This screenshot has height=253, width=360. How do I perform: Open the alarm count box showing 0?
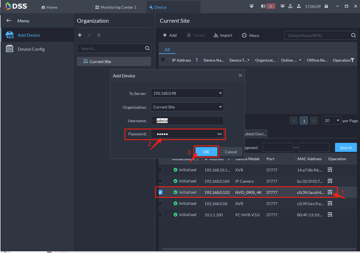pyautogui.click(x=271, y=6)
